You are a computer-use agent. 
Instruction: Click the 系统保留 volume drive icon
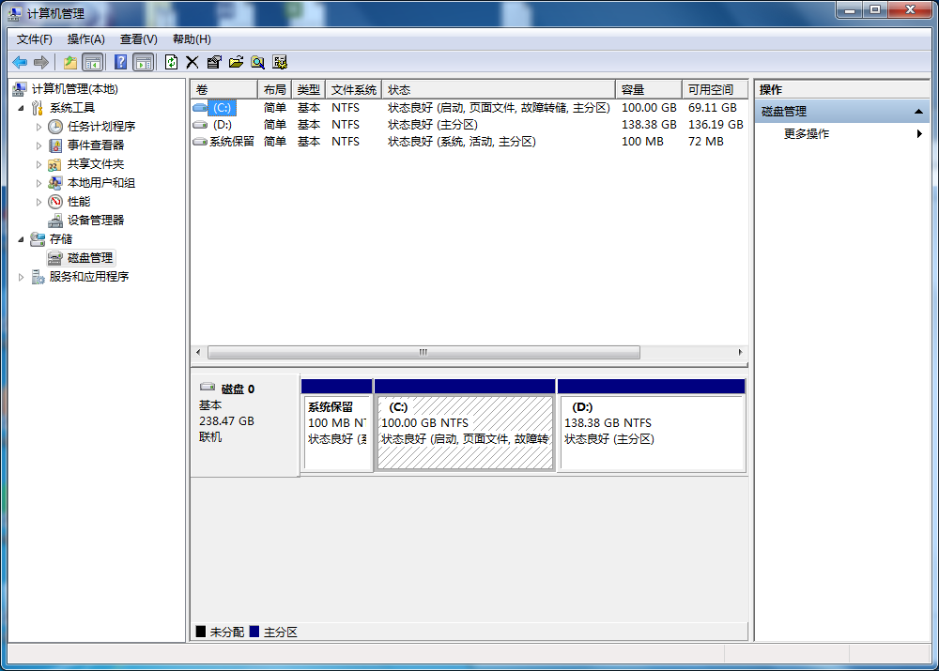200,142
